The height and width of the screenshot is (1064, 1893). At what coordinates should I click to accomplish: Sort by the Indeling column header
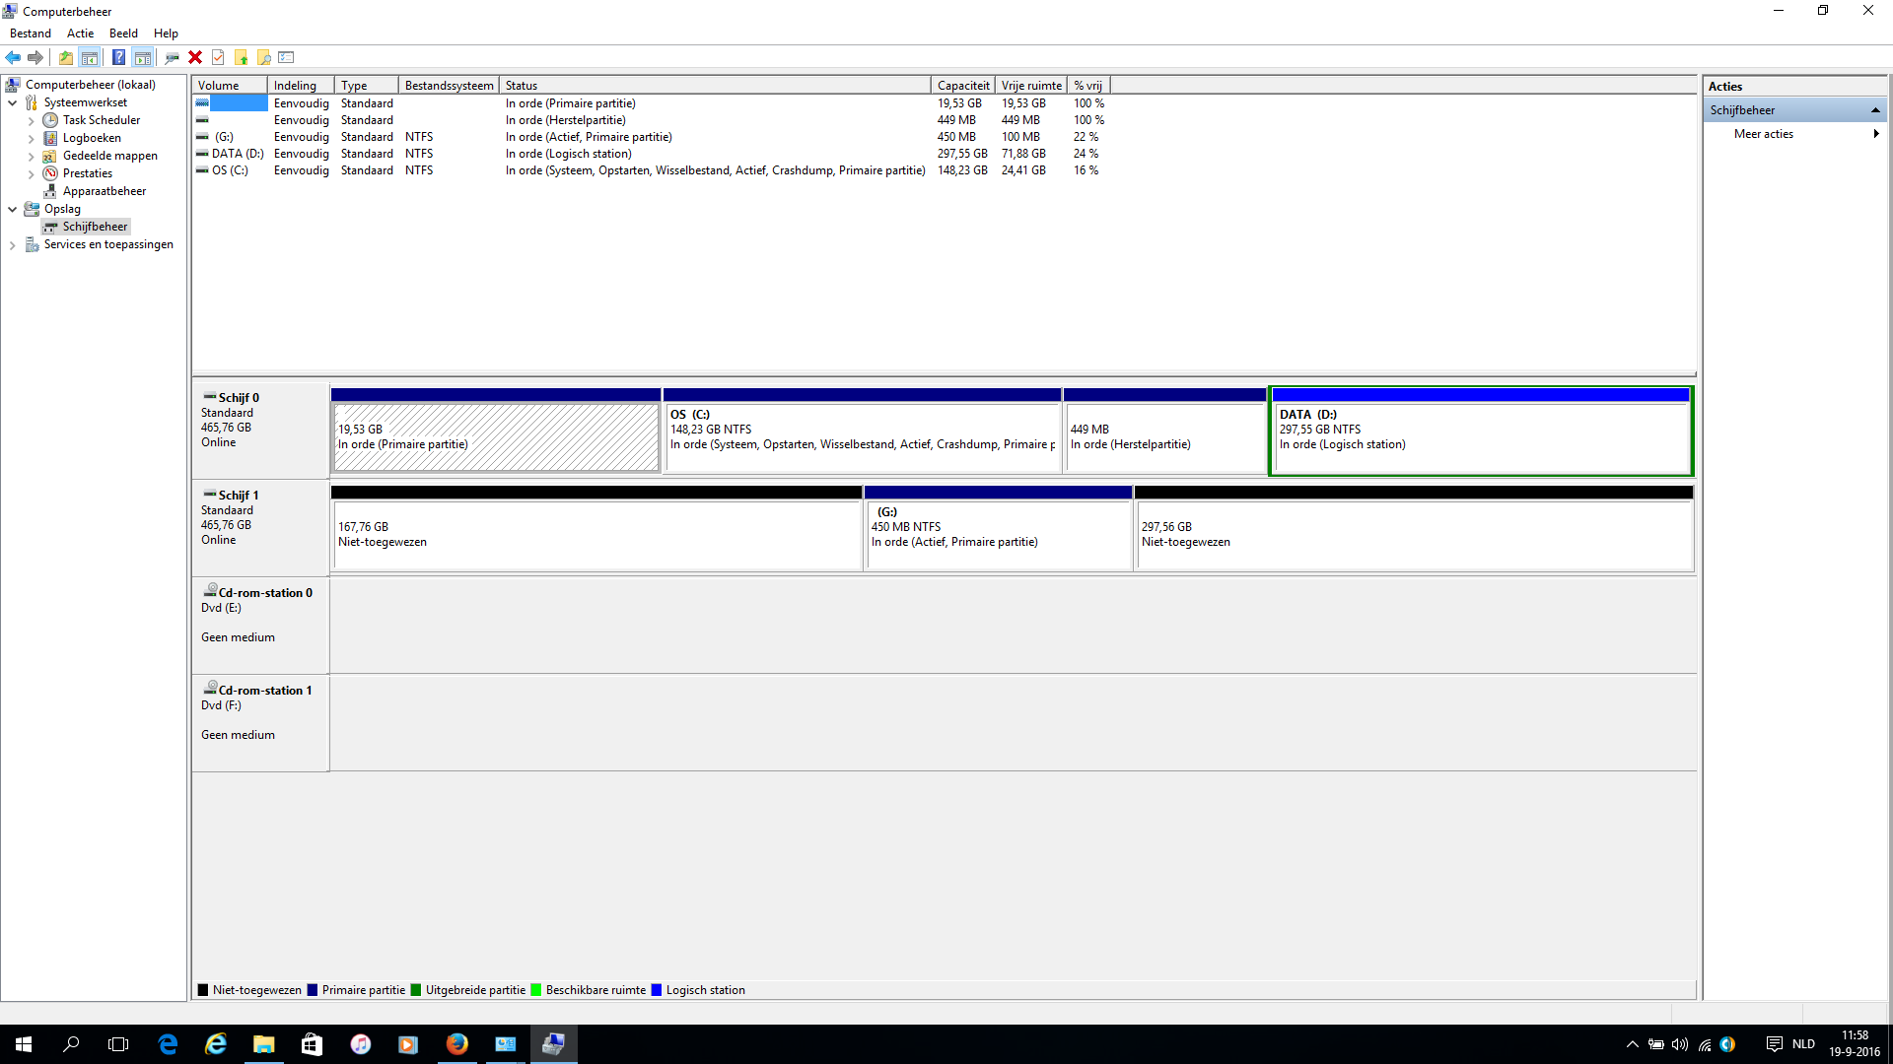(301, 86)
